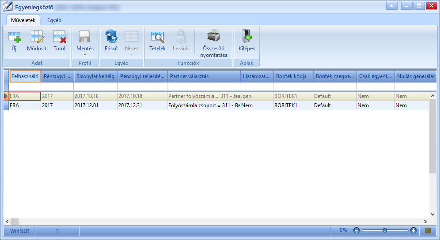This screenshot has height=240, width=440.
Task: Click WinNER status bar entry
Action: [x=19, y=231]
